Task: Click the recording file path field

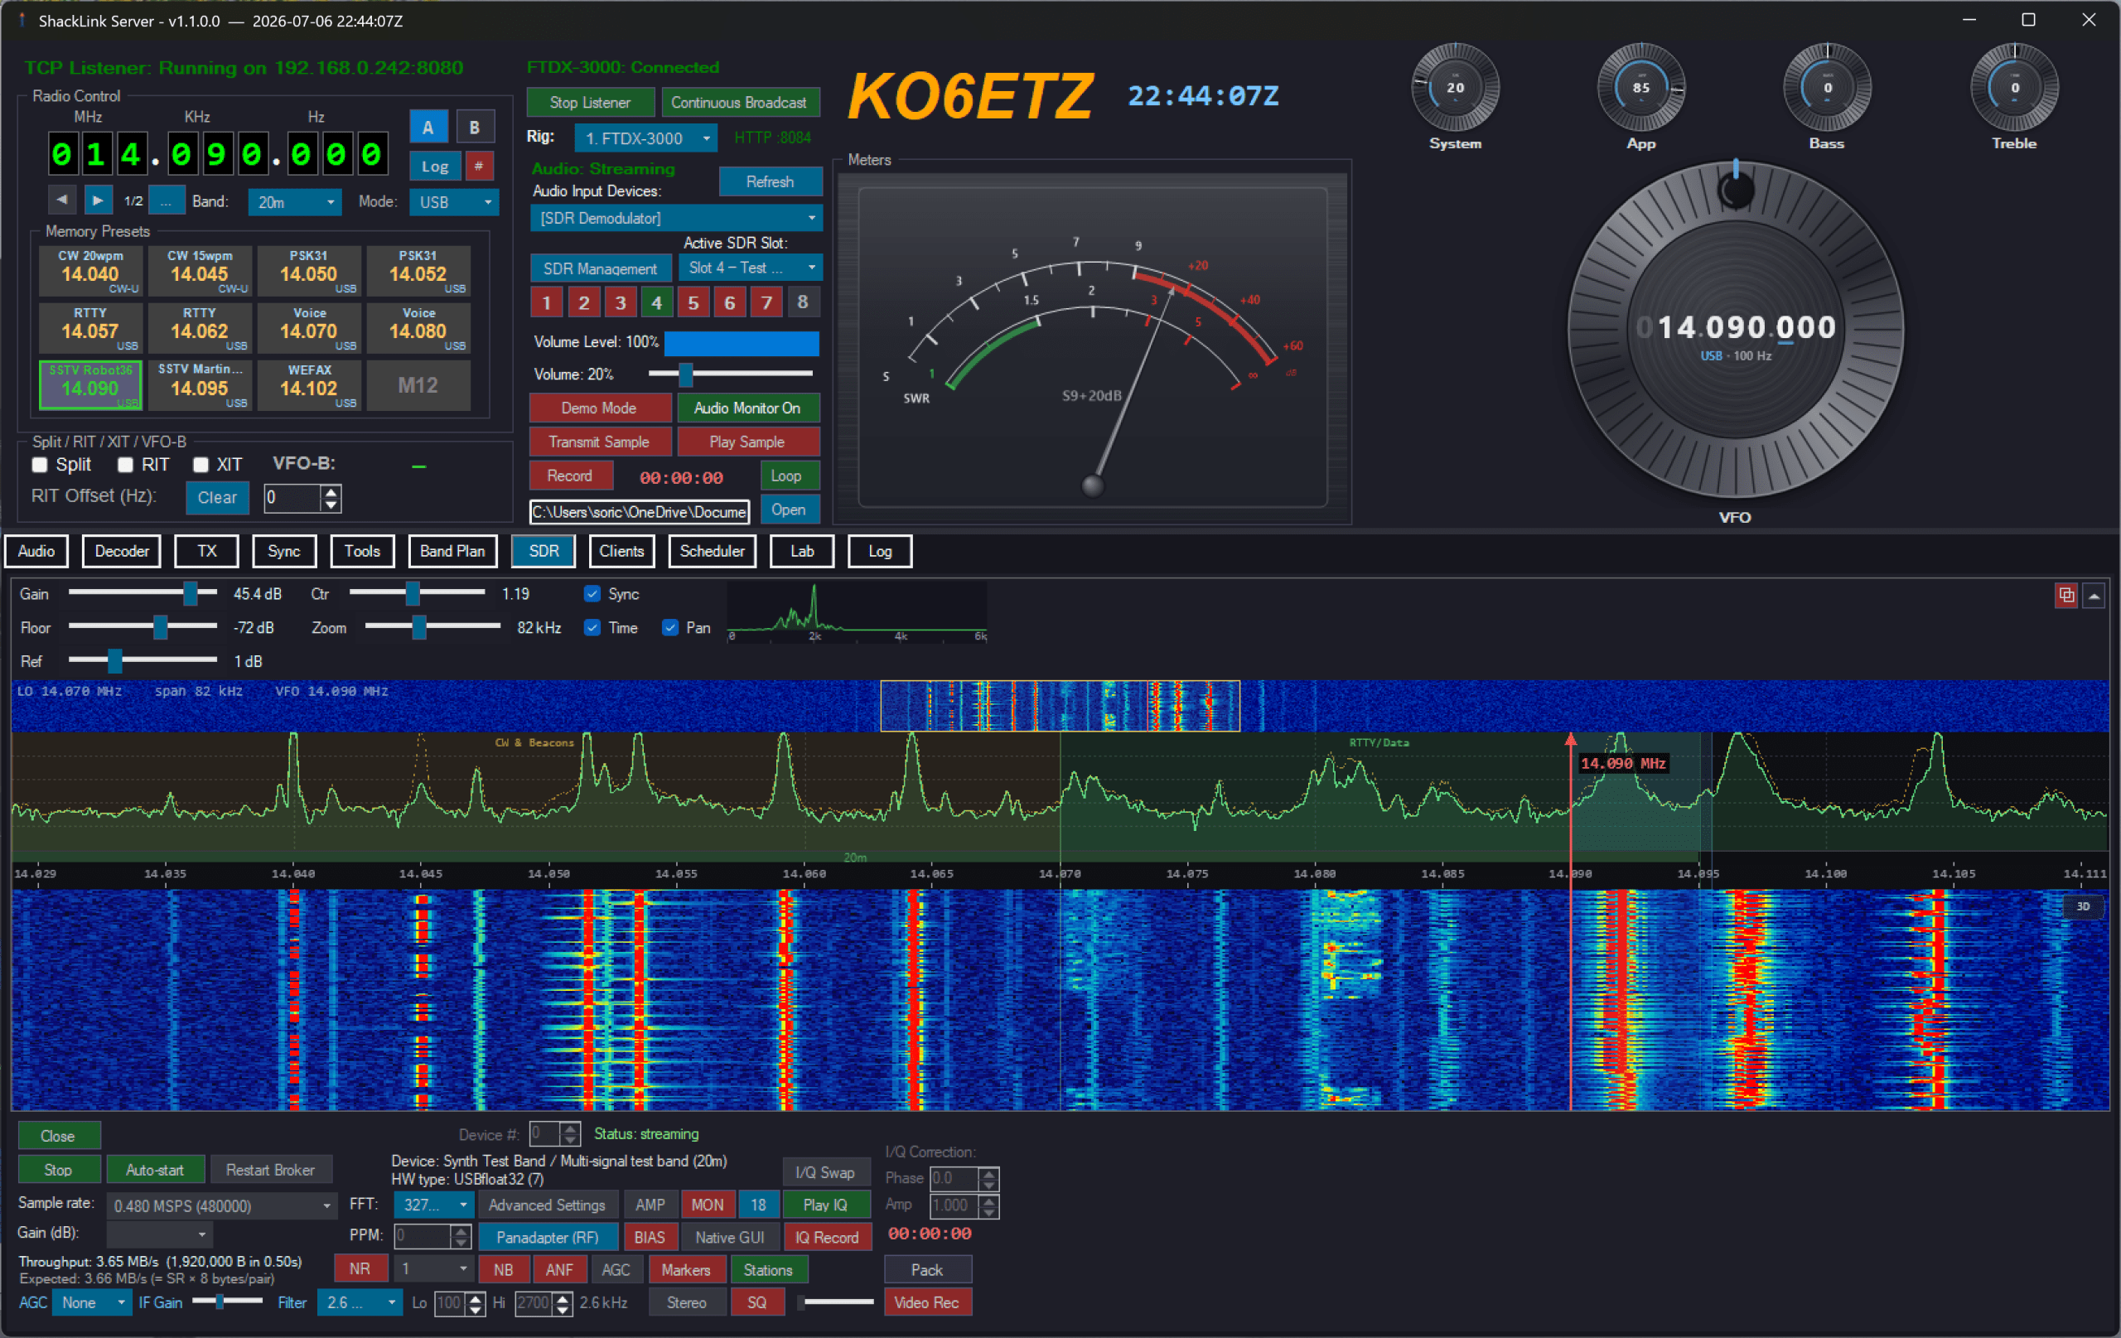Action: pos(639,512)
